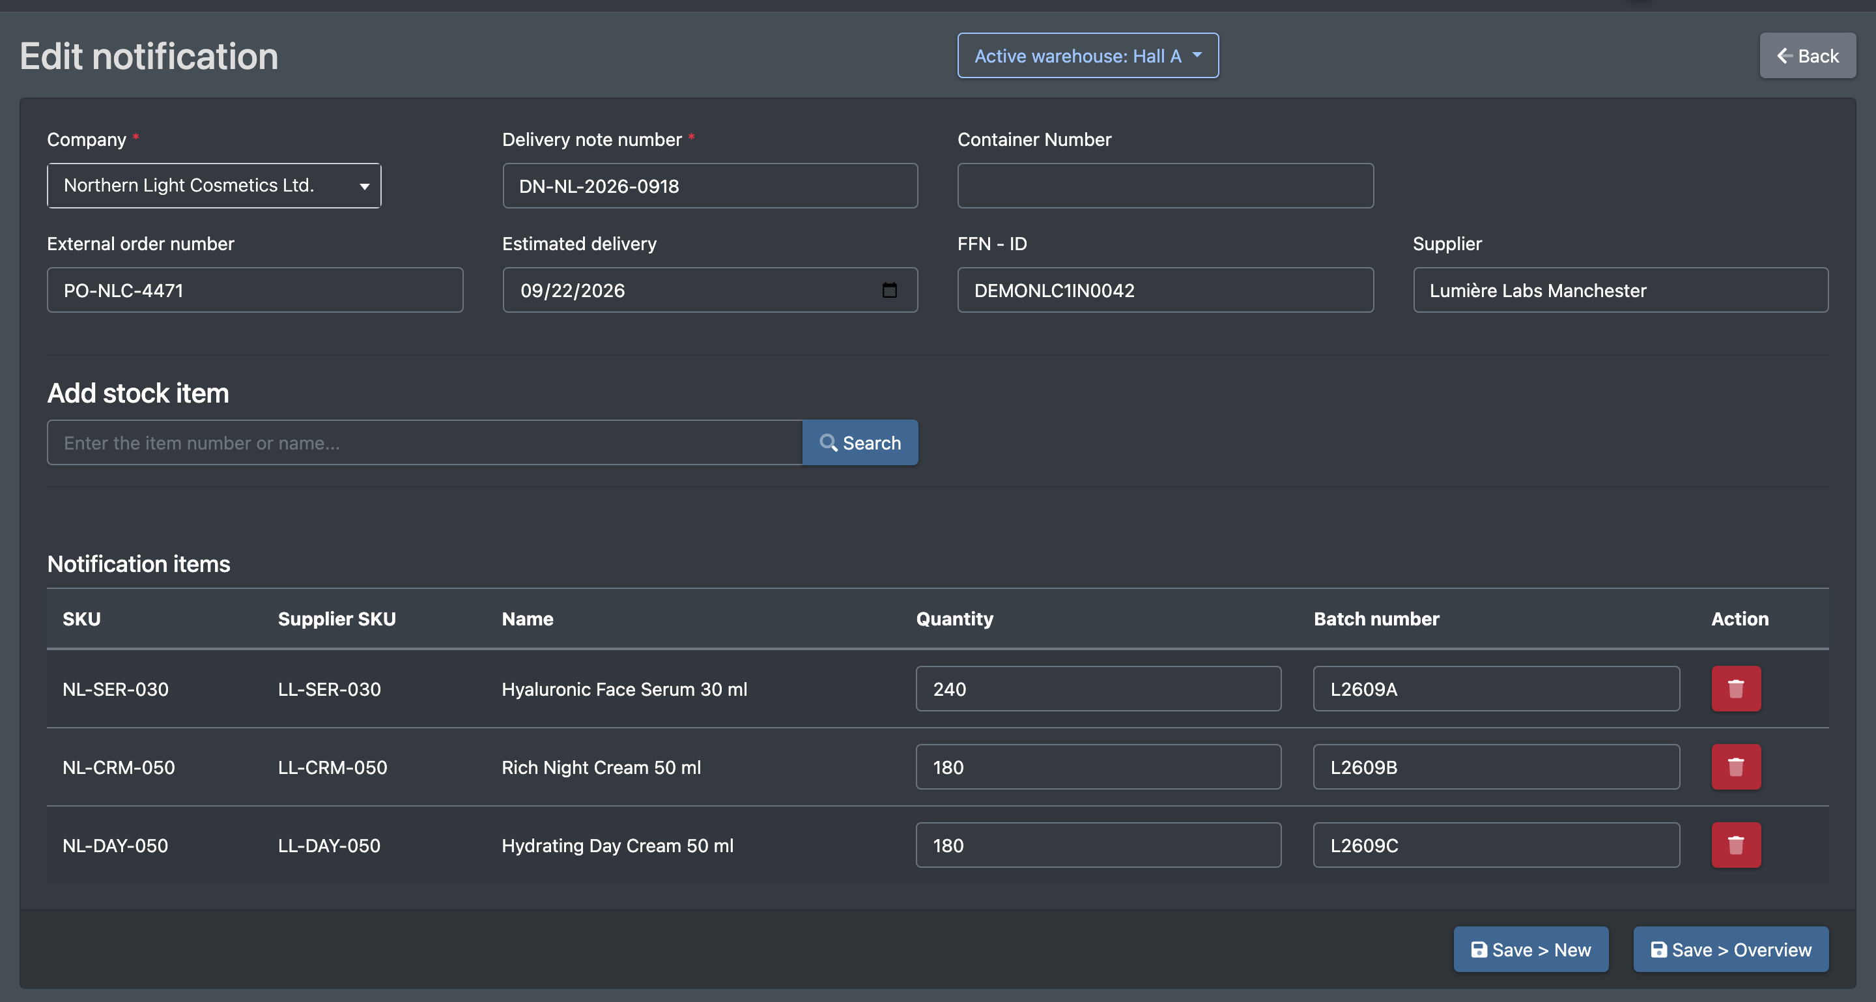Open the Company dropdown
Image resolution: width=1876 pixels, height=1002 pixels.
214,186
